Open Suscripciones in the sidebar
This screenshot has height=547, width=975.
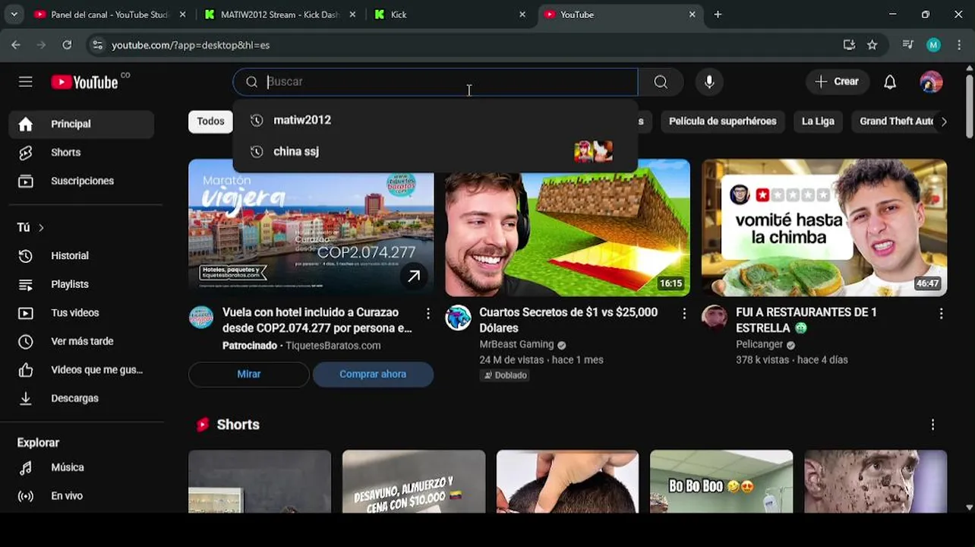click(x=81, y=181)
